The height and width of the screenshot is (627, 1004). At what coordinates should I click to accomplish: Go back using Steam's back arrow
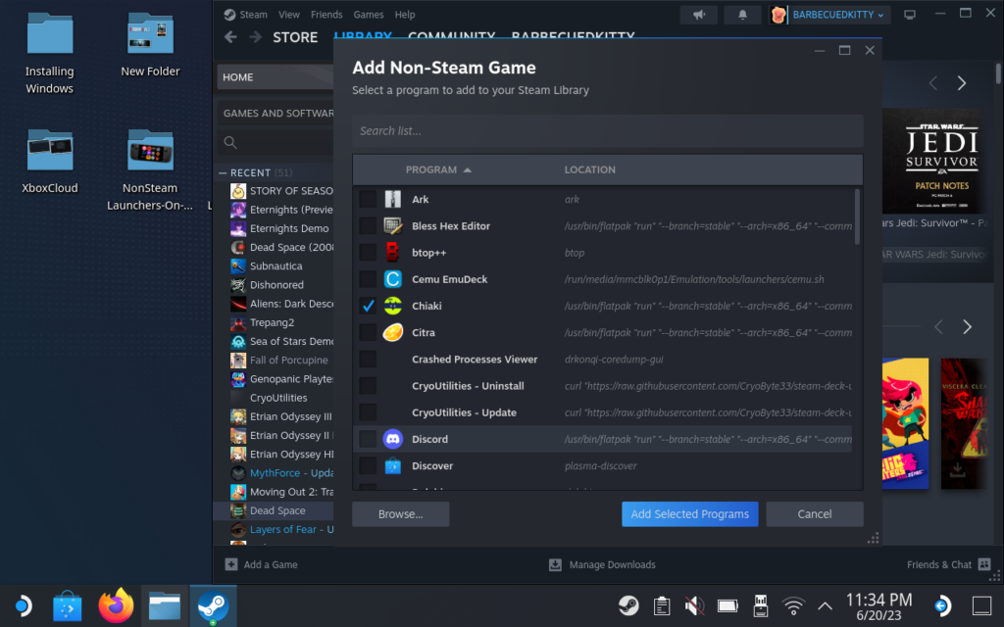(x=230, y=37)
